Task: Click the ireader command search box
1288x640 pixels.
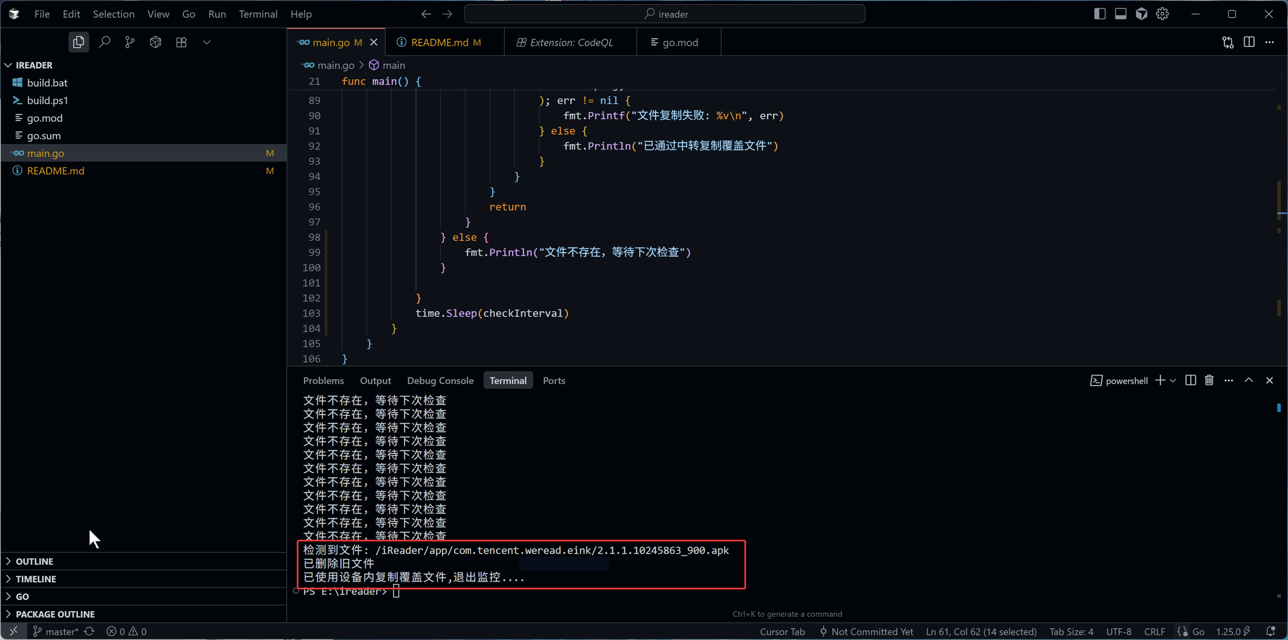Action: point(665,14)
